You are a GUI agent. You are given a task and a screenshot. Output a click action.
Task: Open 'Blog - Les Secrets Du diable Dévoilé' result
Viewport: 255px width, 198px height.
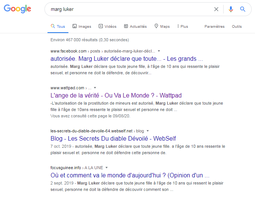click(x=113, y=139)
